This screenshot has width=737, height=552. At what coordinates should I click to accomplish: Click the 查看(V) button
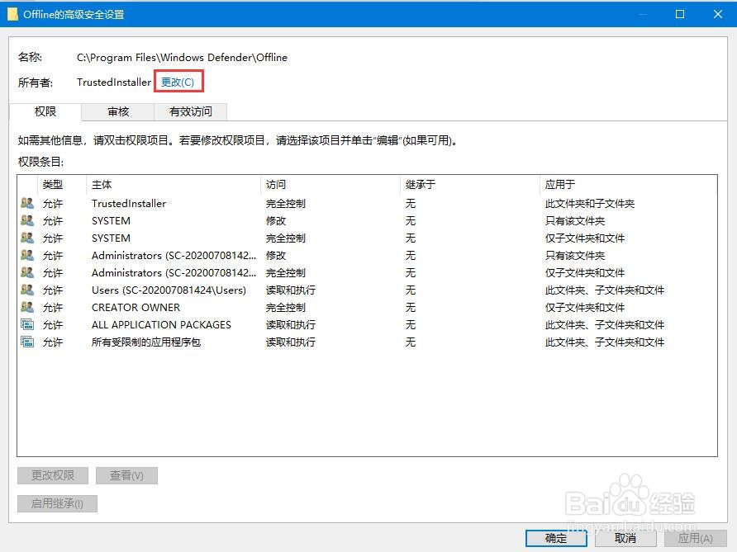tap(126, 475)
